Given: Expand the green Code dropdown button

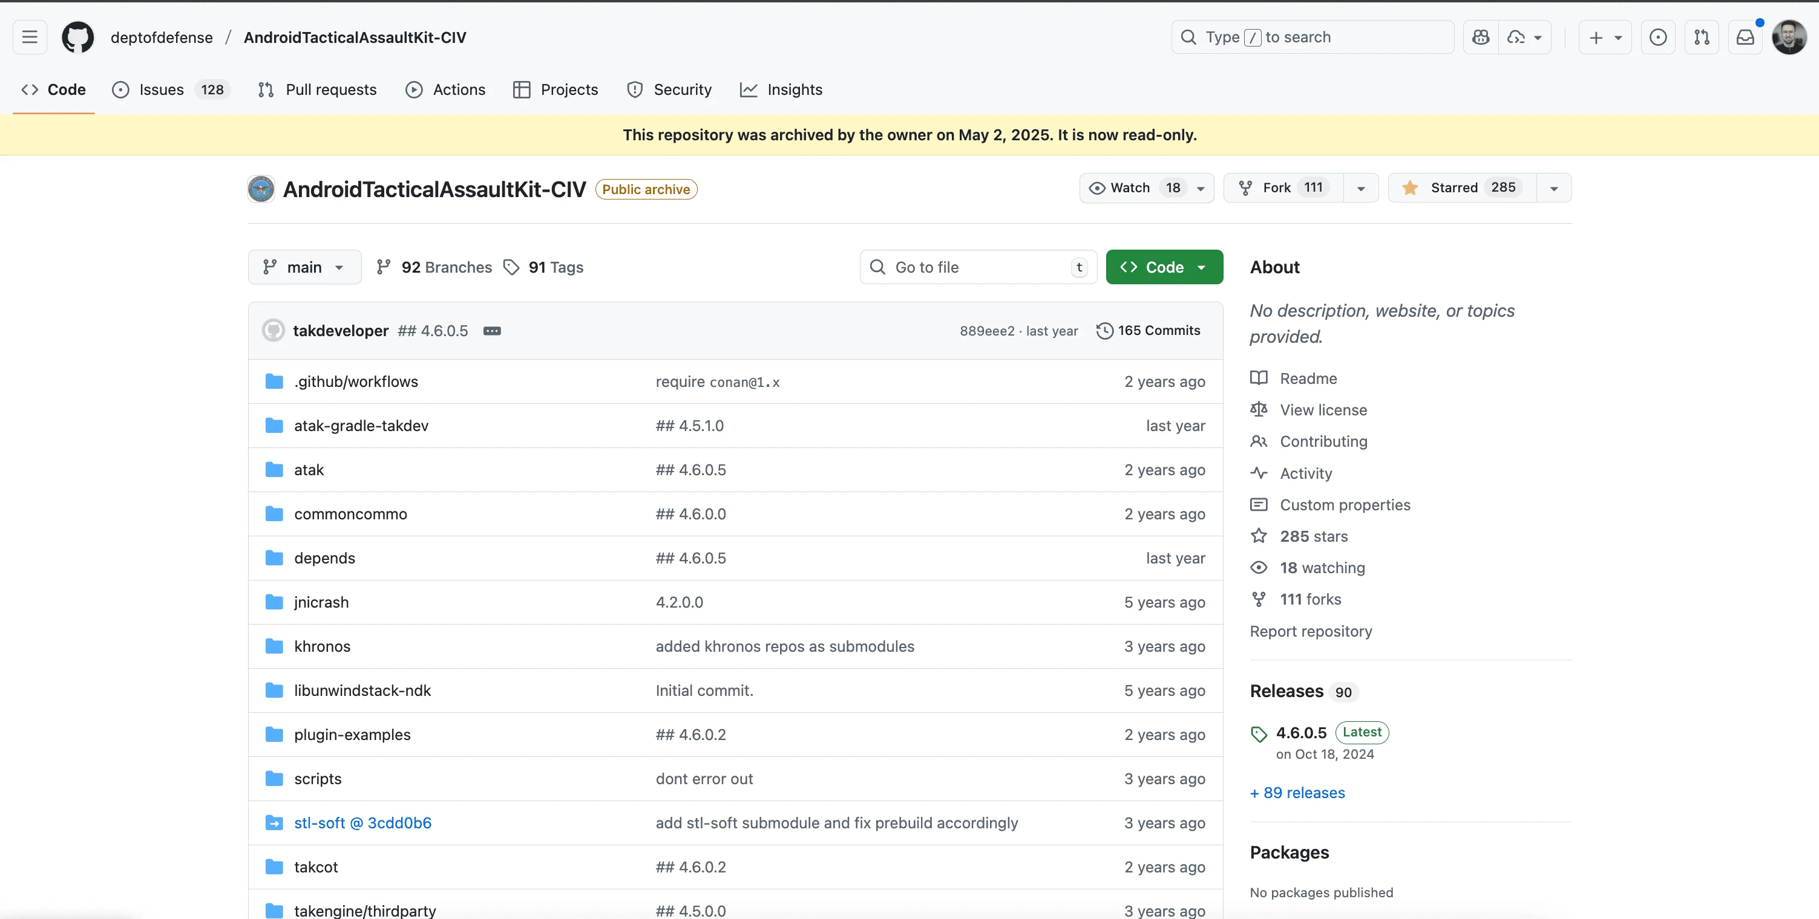Looking at the screenshot, I should (1164, 267).
